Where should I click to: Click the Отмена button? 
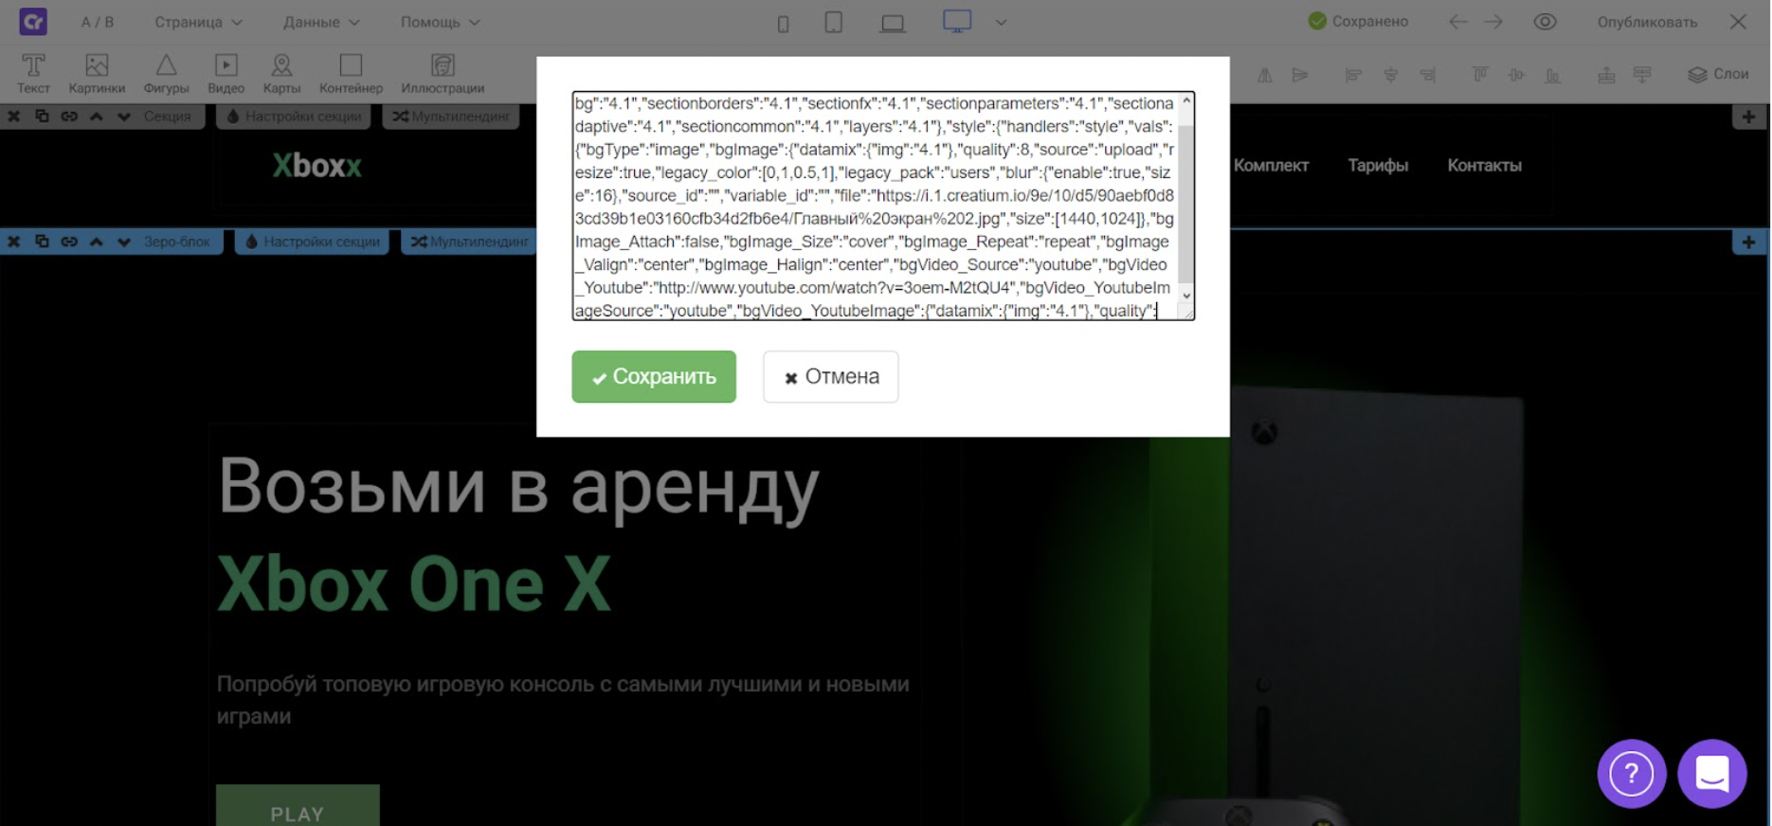tap(831, 377)
